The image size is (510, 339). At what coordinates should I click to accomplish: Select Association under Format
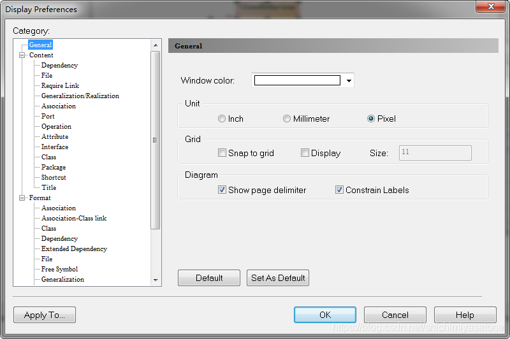(59, 208)
